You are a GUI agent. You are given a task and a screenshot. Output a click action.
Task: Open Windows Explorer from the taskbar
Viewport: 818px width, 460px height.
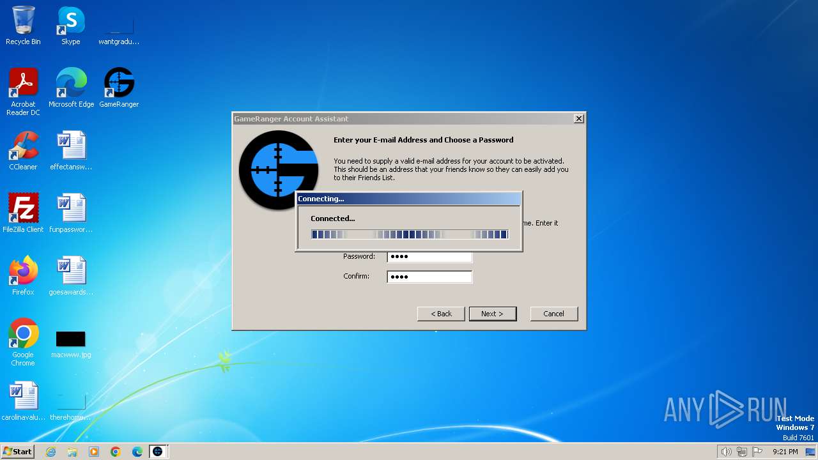coord(72,452)
